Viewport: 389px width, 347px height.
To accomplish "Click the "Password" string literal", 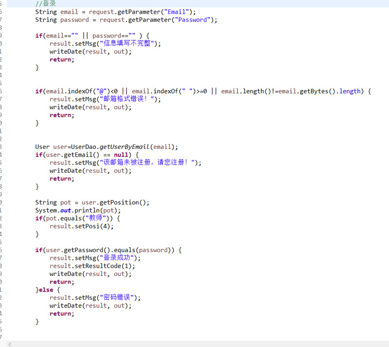I will 192,19.
